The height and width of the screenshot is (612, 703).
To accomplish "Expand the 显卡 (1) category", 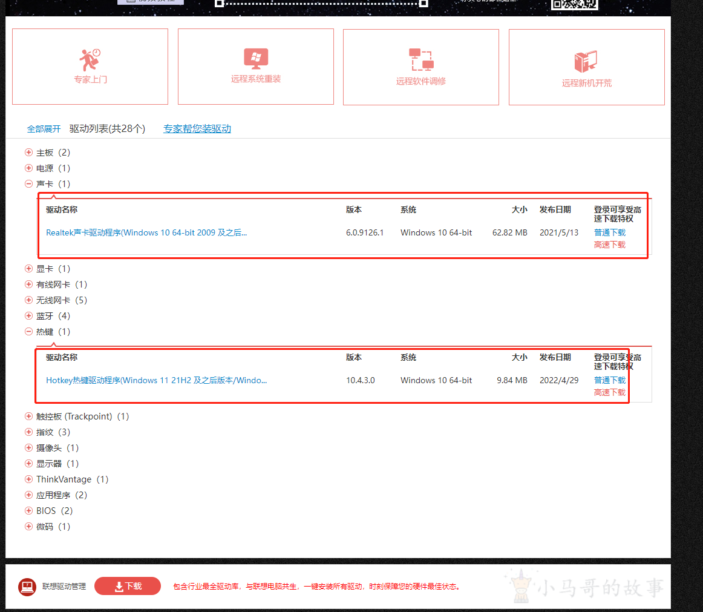I will [x=28, y=269].
